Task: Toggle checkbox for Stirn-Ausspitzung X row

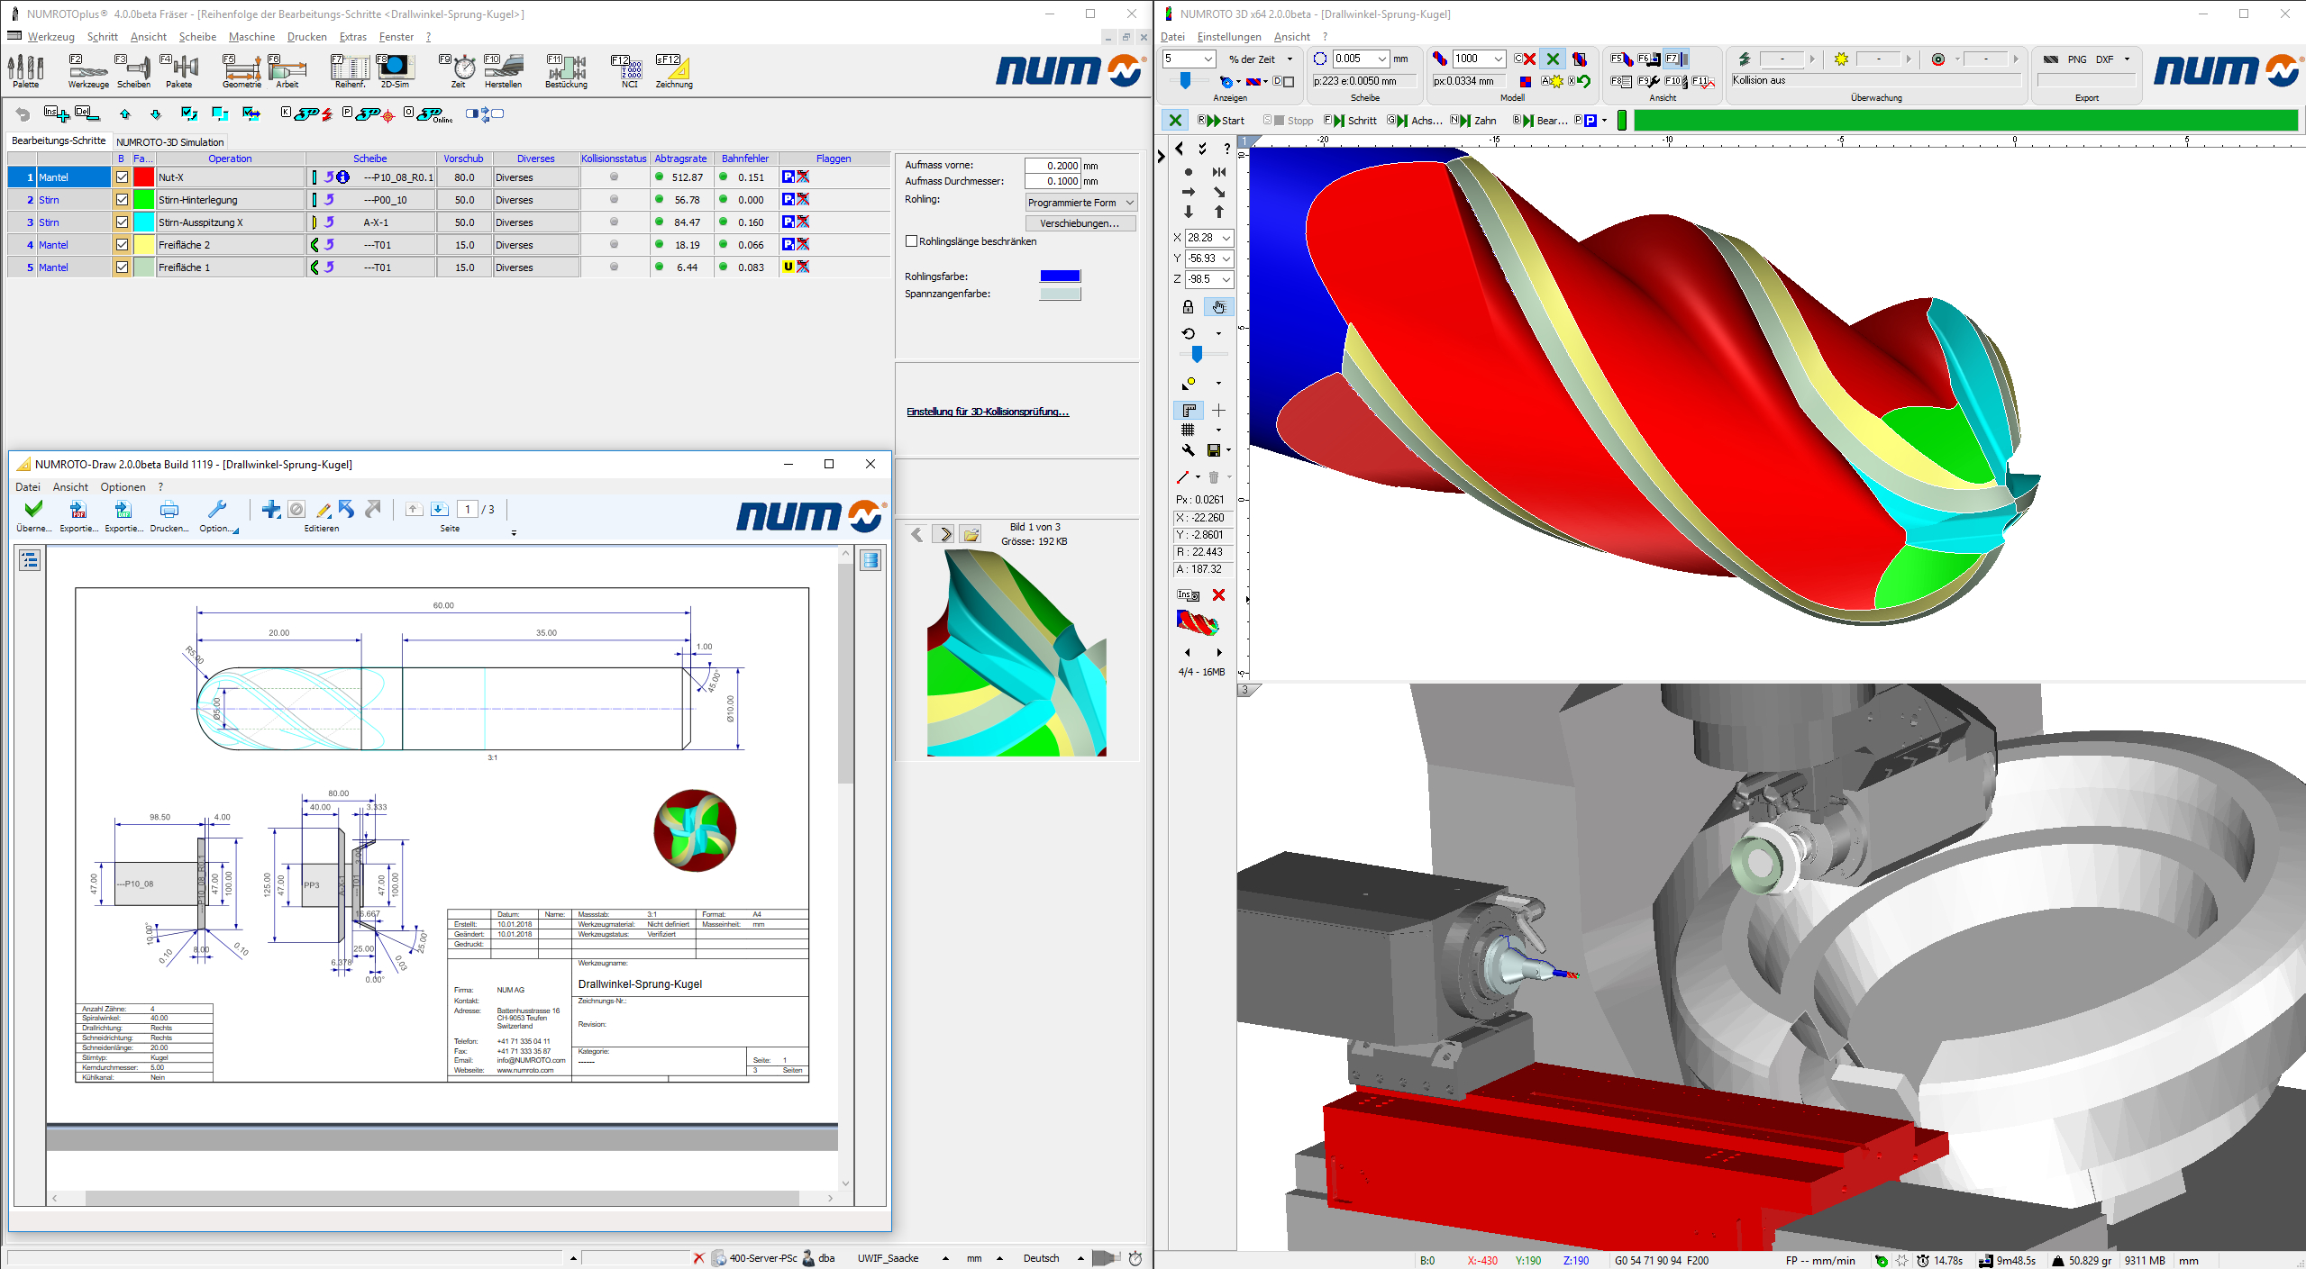Action: coord(122,222)
